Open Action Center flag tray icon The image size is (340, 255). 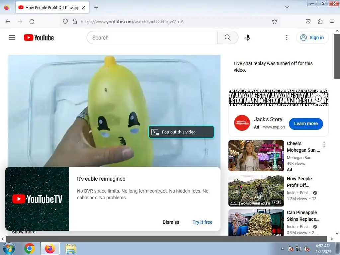click(291, 249)
